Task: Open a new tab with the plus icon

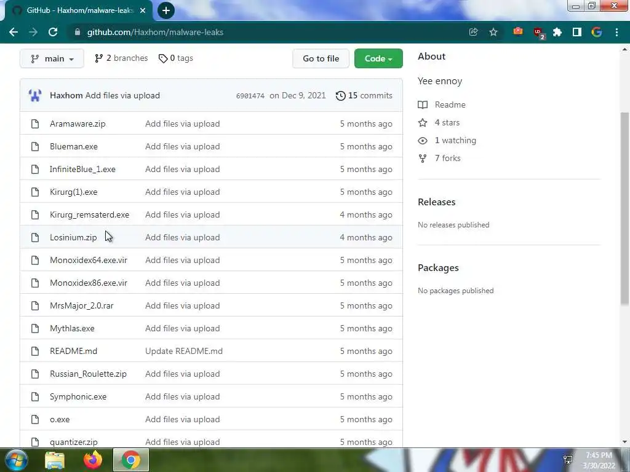Action: coord(166,10)
